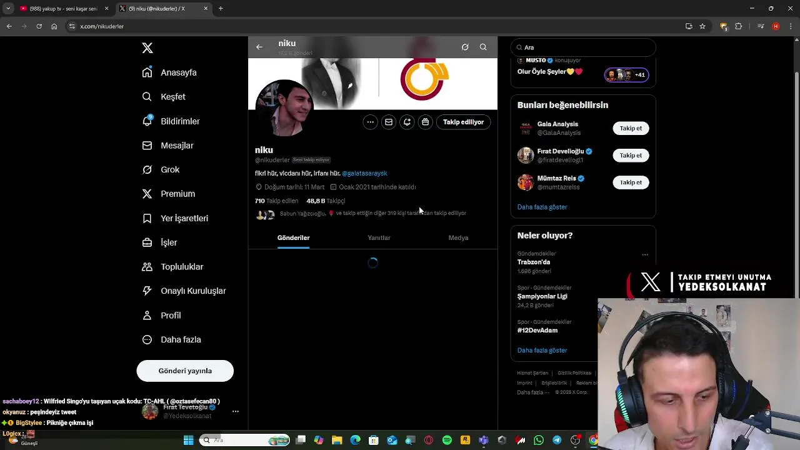
Task: Open Spotify from the taskbar
Action: click(x=447, y=440)
